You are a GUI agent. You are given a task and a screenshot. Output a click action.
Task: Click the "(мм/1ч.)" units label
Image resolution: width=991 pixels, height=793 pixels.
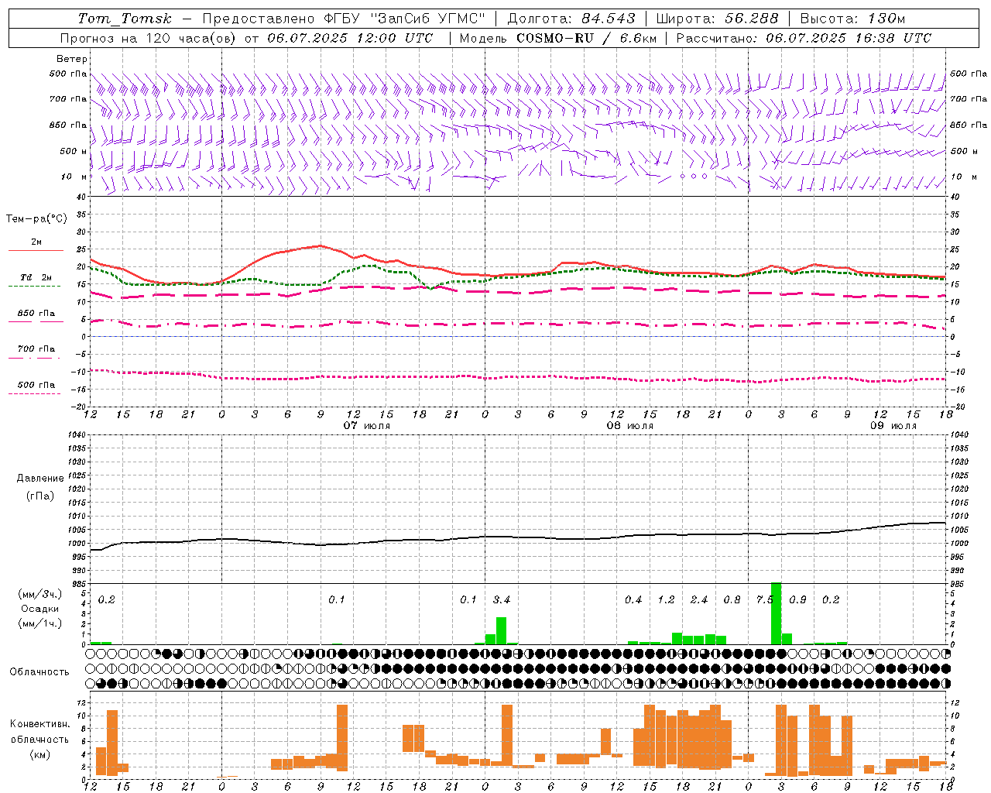coord(40,623)
